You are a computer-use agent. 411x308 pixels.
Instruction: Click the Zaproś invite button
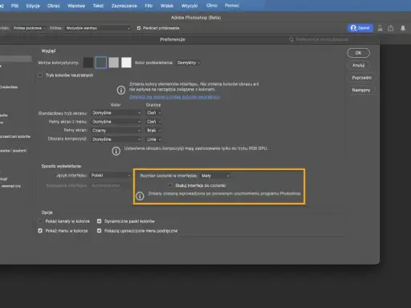360,28
